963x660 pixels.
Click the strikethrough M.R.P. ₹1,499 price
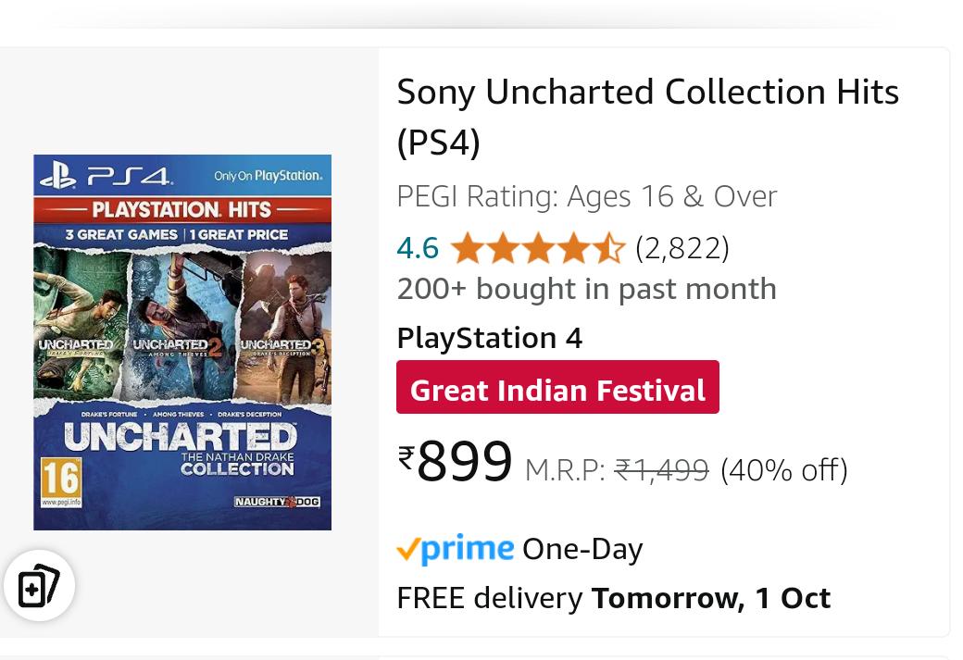click(660, 469)
